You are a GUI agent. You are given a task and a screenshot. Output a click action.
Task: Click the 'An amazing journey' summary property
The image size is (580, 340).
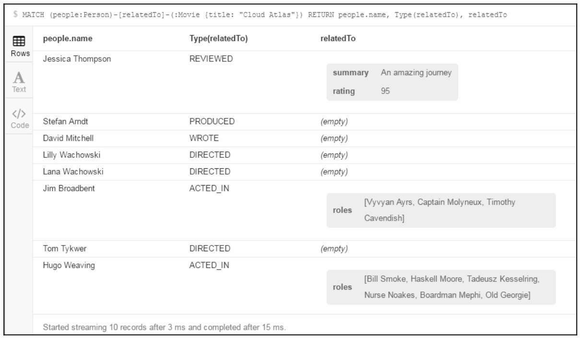tap(416, 73)
